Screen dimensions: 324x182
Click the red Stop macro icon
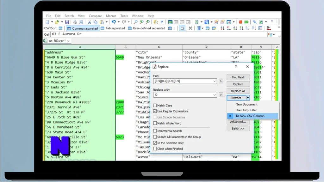[x=240, y=22]
